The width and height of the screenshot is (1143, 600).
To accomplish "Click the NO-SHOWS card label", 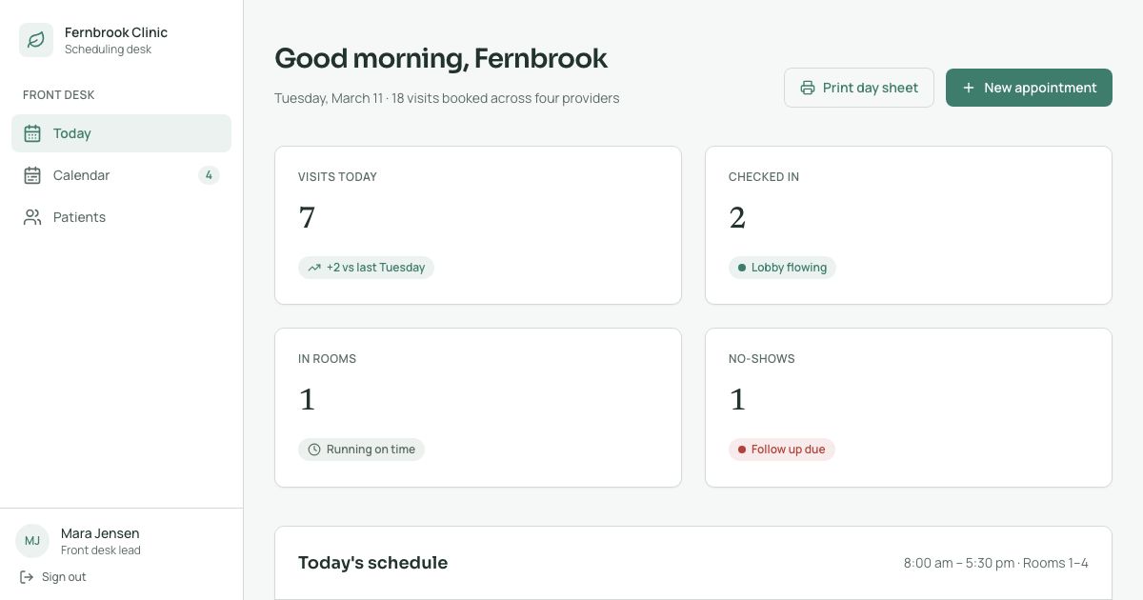I will [762, 359].
